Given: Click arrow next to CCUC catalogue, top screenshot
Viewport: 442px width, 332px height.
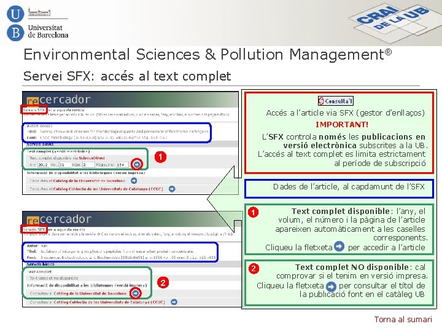Looking at the screenshot, I should click(172, 189).
